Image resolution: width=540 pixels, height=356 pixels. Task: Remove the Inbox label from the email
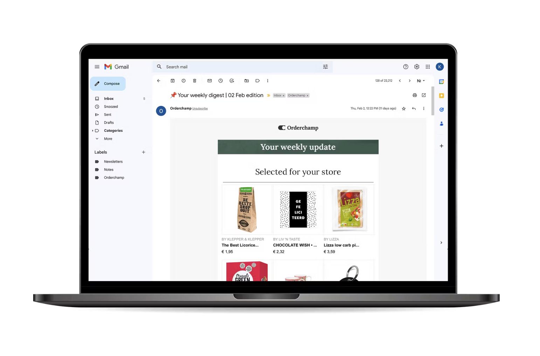283,95
